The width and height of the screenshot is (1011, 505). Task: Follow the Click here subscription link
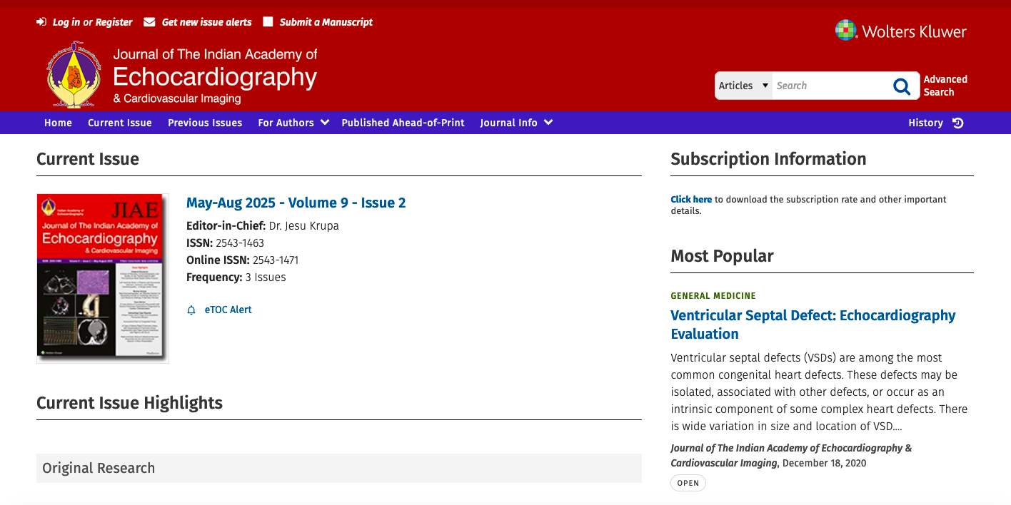coord(690,200)
